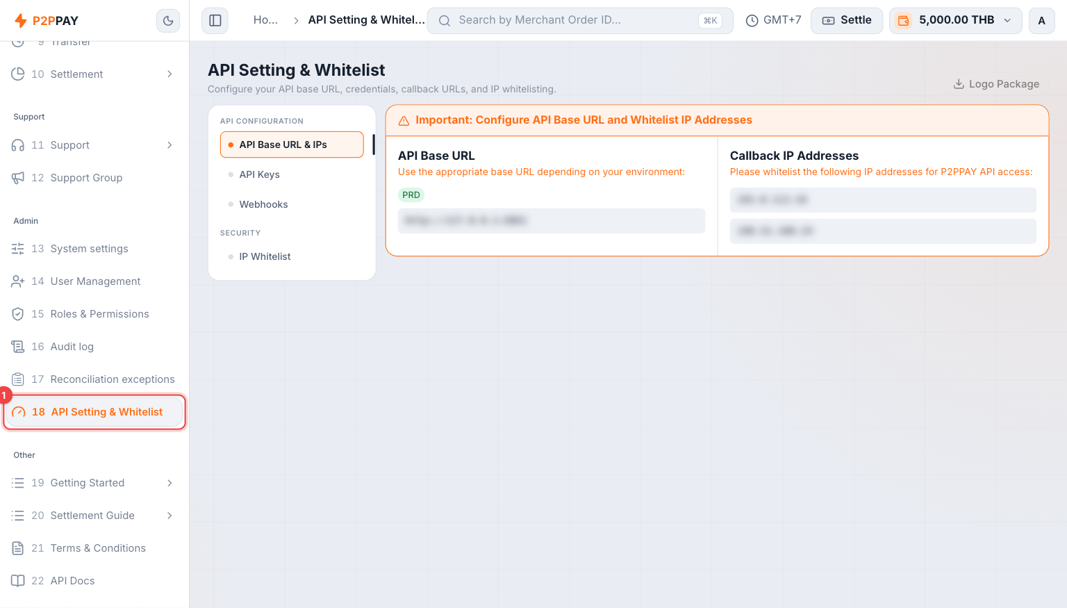Open User Management in sidebar
The image size is (1067, 608).
point(94,281)
